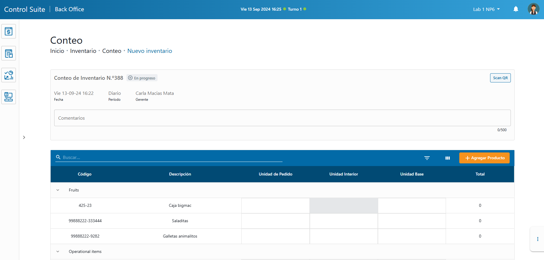
Task: Open the Lab 1 NP6 dropdown
Action: click(x=486, y=9)
